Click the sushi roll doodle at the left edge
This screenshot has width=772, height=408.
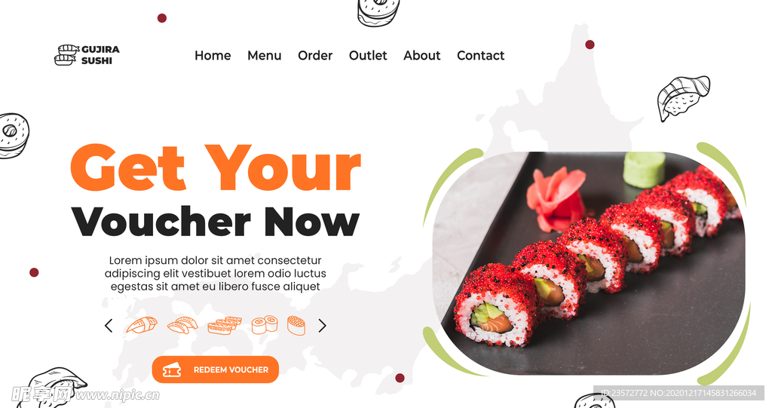14,136
